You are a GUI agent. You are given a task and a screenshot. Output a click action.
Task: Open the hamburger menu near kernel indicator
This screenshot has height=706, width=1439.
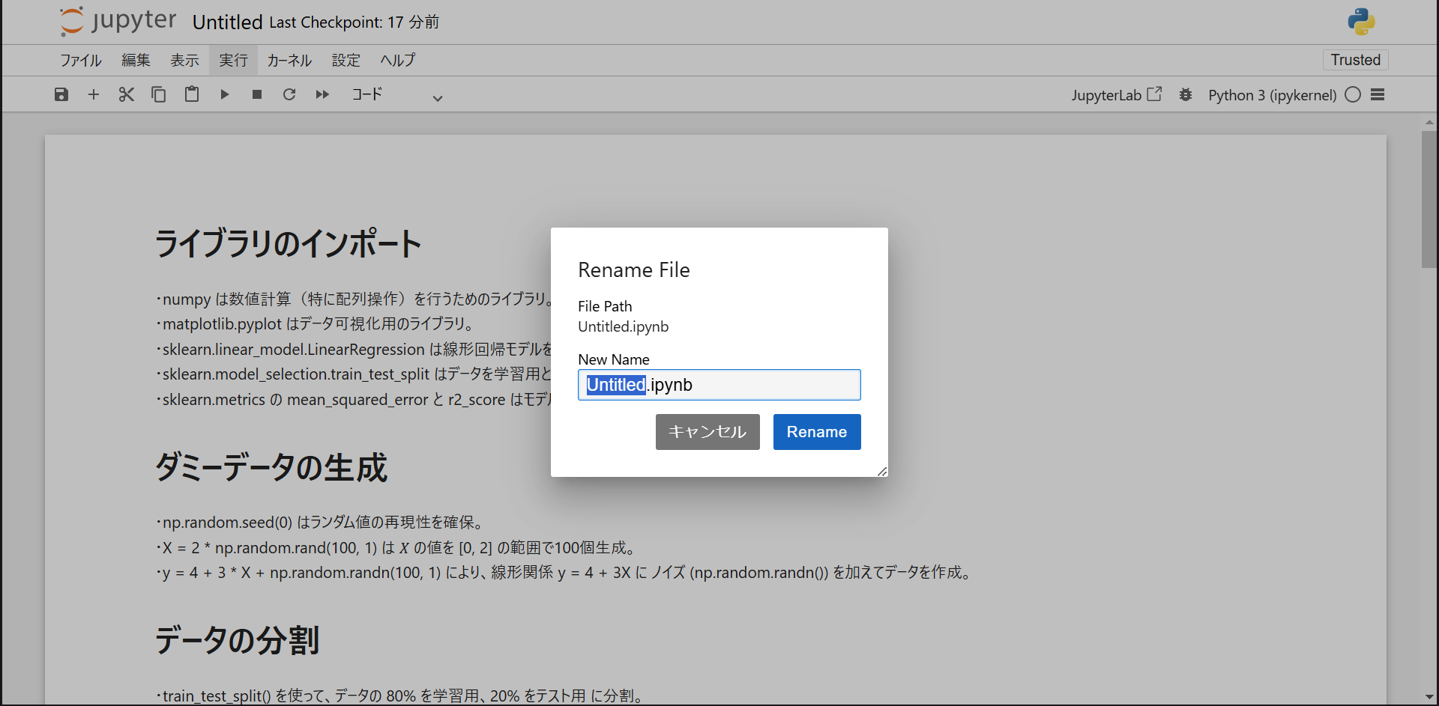(x=1379, y=94)
